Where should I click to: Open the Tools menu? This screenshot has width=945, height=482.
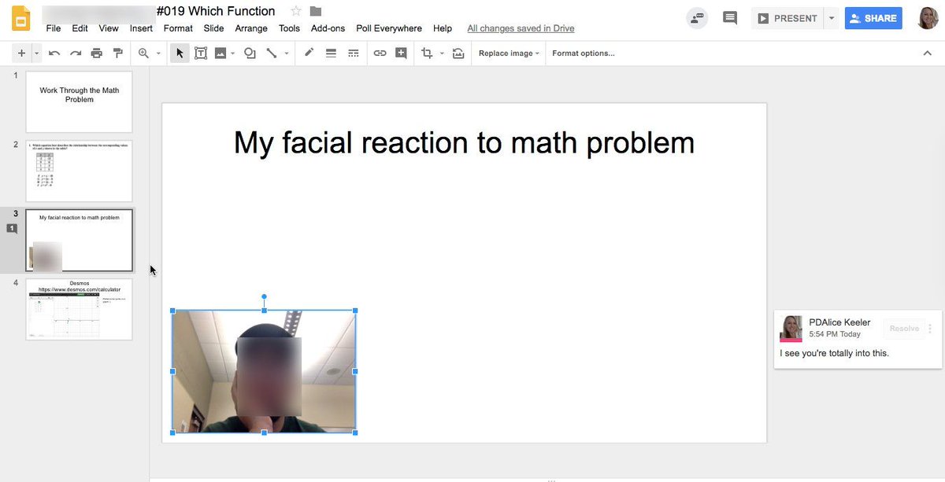coord(289,28)
